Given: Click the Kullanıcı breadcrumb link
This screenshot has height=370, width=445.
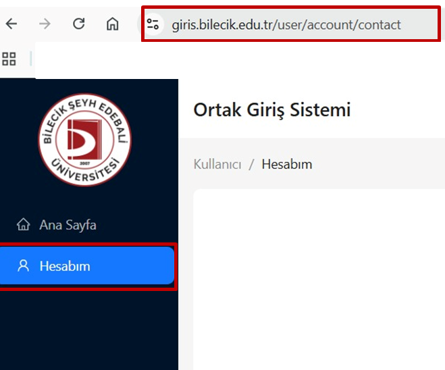Looking at the screenshot, I should click(x=217, y=164).
